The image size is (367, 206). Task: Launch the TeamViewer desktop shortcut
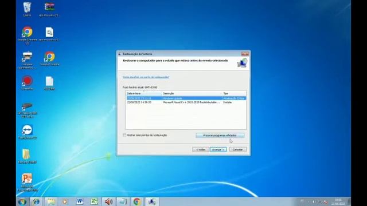pyautogui.click(x=27, y=132)
